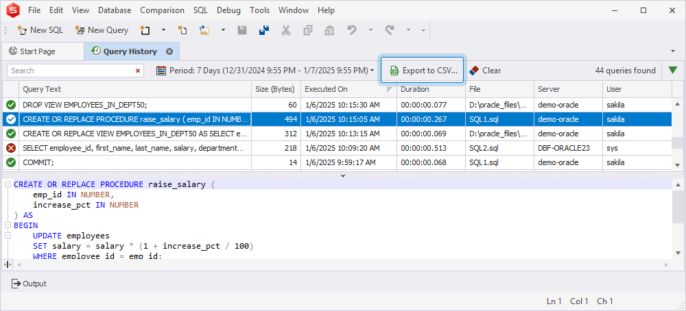Sort by the Duration column header
Screen dimensions: 686x311
tap(431, 89)
